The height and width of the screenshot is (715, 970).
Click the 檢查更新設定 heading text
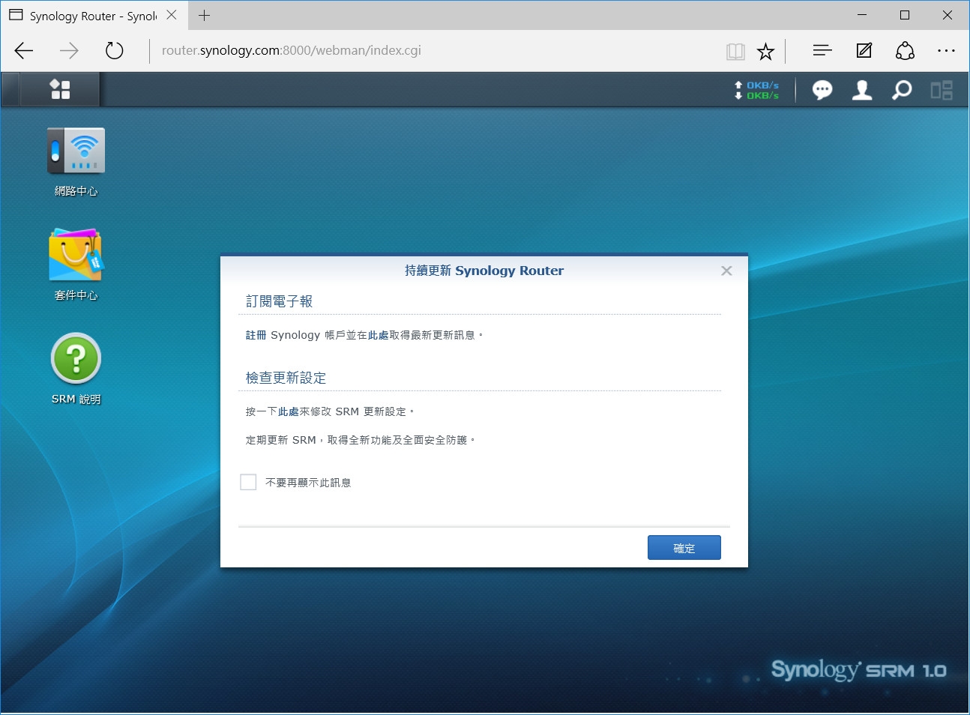(286, 378)
